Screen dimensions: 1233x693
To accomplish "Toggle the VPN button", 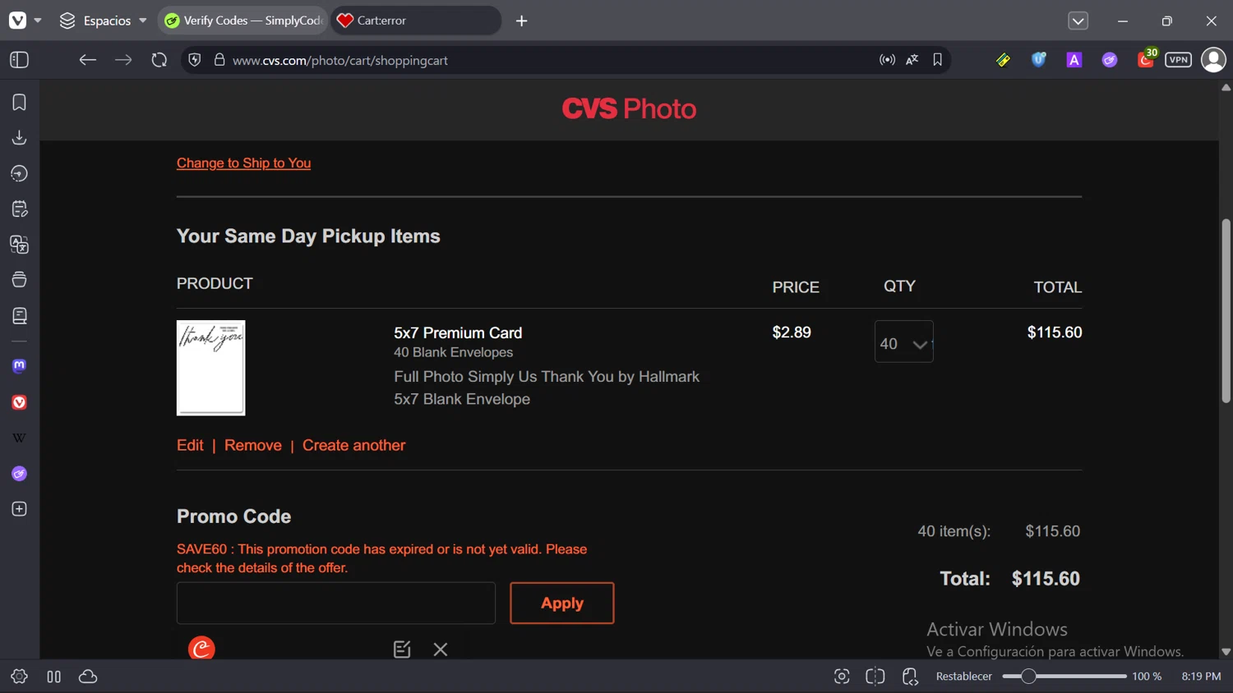I will [x=1178, y=60].
